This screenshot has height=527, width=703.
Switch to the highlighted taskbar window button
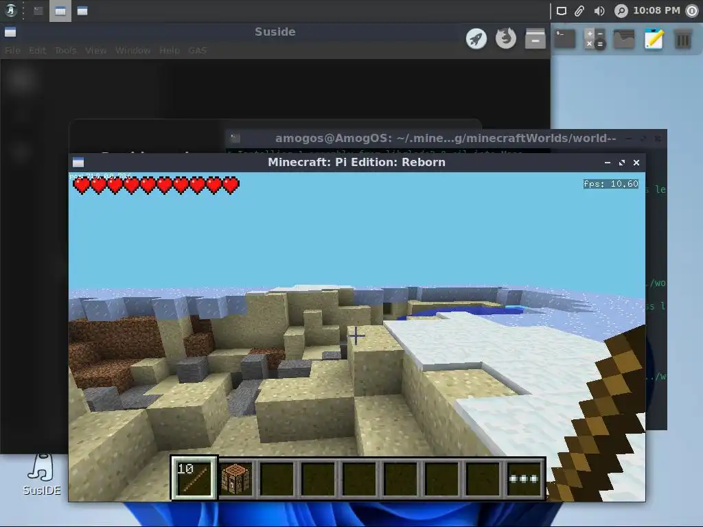pos(60,11)
